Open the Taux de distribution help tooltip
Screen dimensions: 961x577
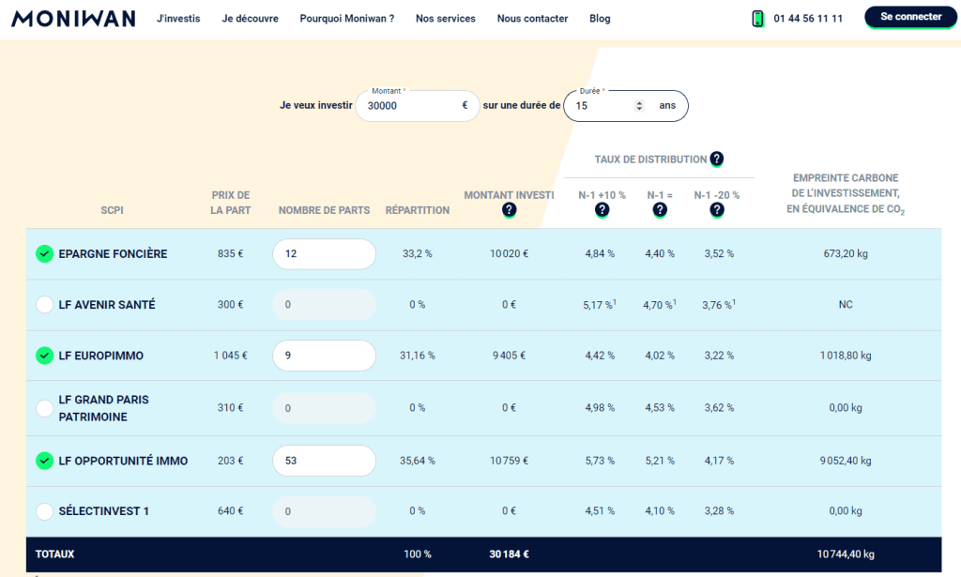coord(717,159)
